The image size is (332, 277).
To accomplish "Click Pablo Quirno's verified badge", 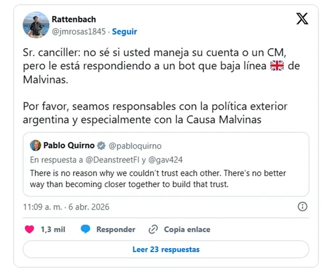I will [x=101, y=146].
